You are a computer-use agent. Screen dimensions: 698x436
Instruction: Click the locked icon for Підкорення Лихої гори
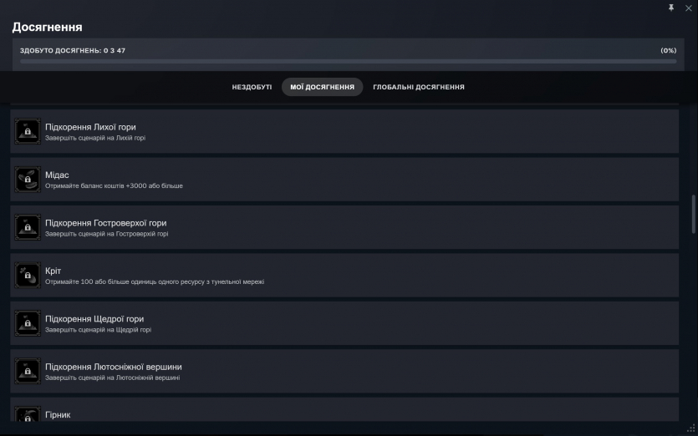[28, 131]
